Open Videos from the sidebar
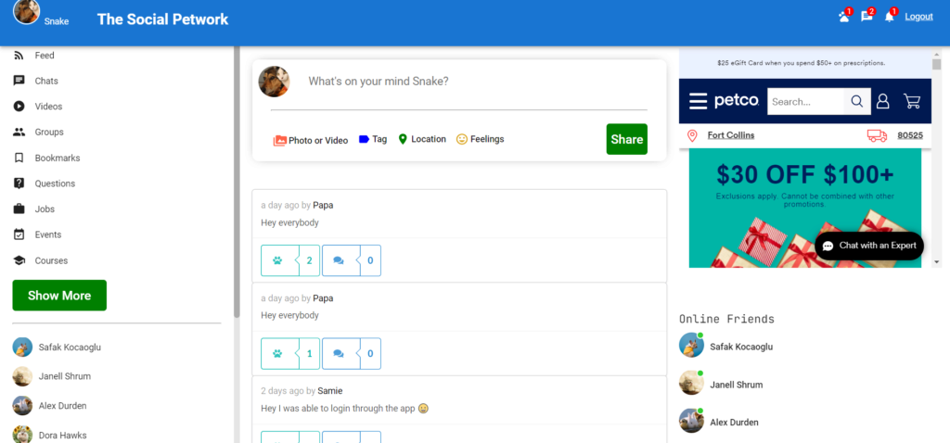 [x=48, y=107]
